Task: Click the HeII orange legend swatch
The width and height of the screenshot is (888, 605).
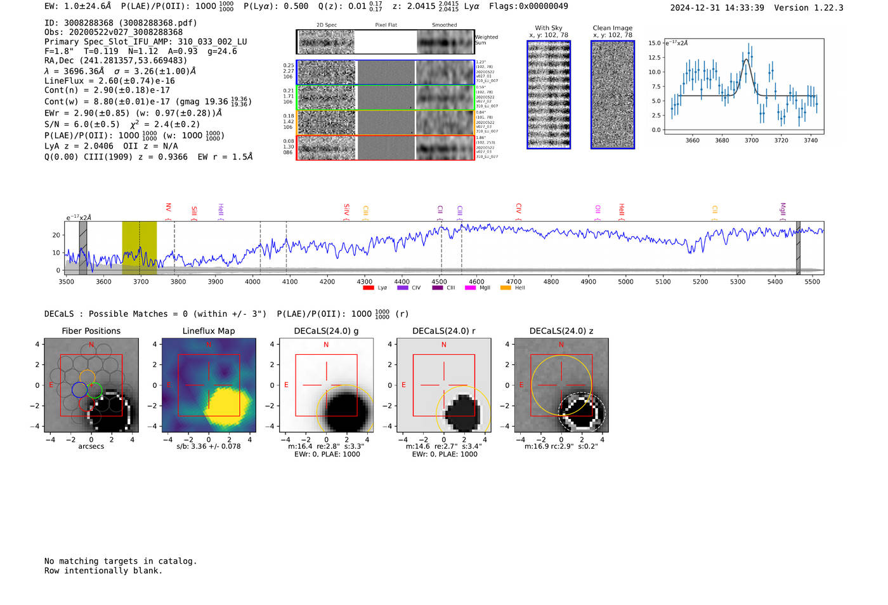Action: 506,288
